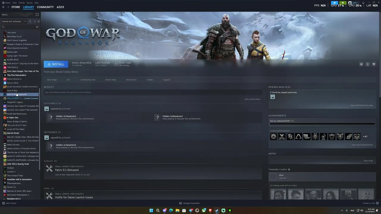Open Windows taskbar search icon
The width and height of the screenshot is (381, 214).
(158, 210)
